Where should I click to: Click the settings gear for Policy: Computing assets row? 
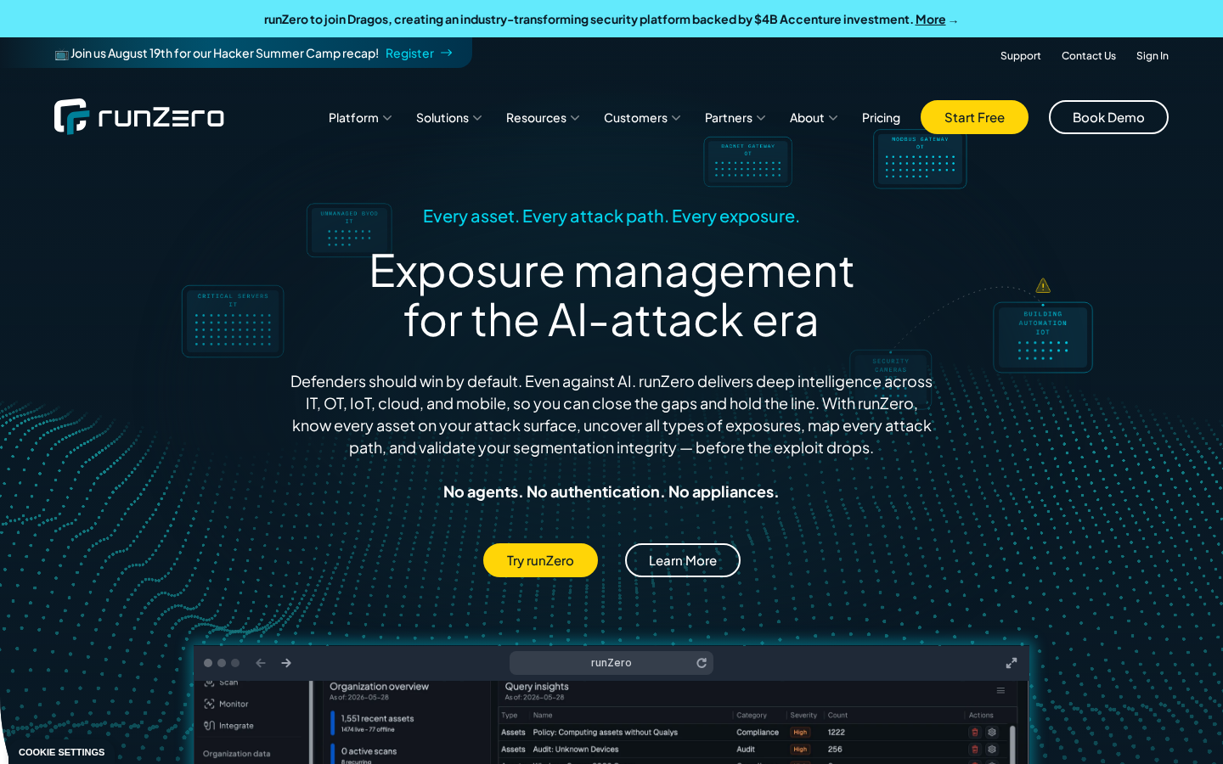(x=991, y=732)
